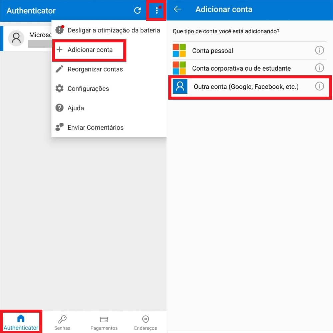Choose Adicionar conta from the menu
333x333 pixels.
tap(89, 50)
